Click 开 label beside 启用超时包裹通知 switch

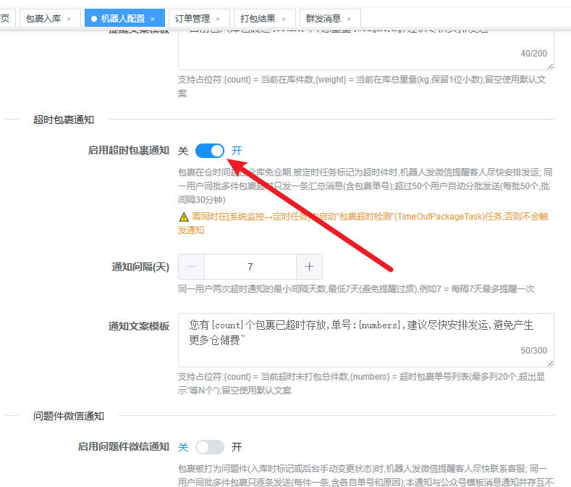pyautogui.click(x=237, y=151)
